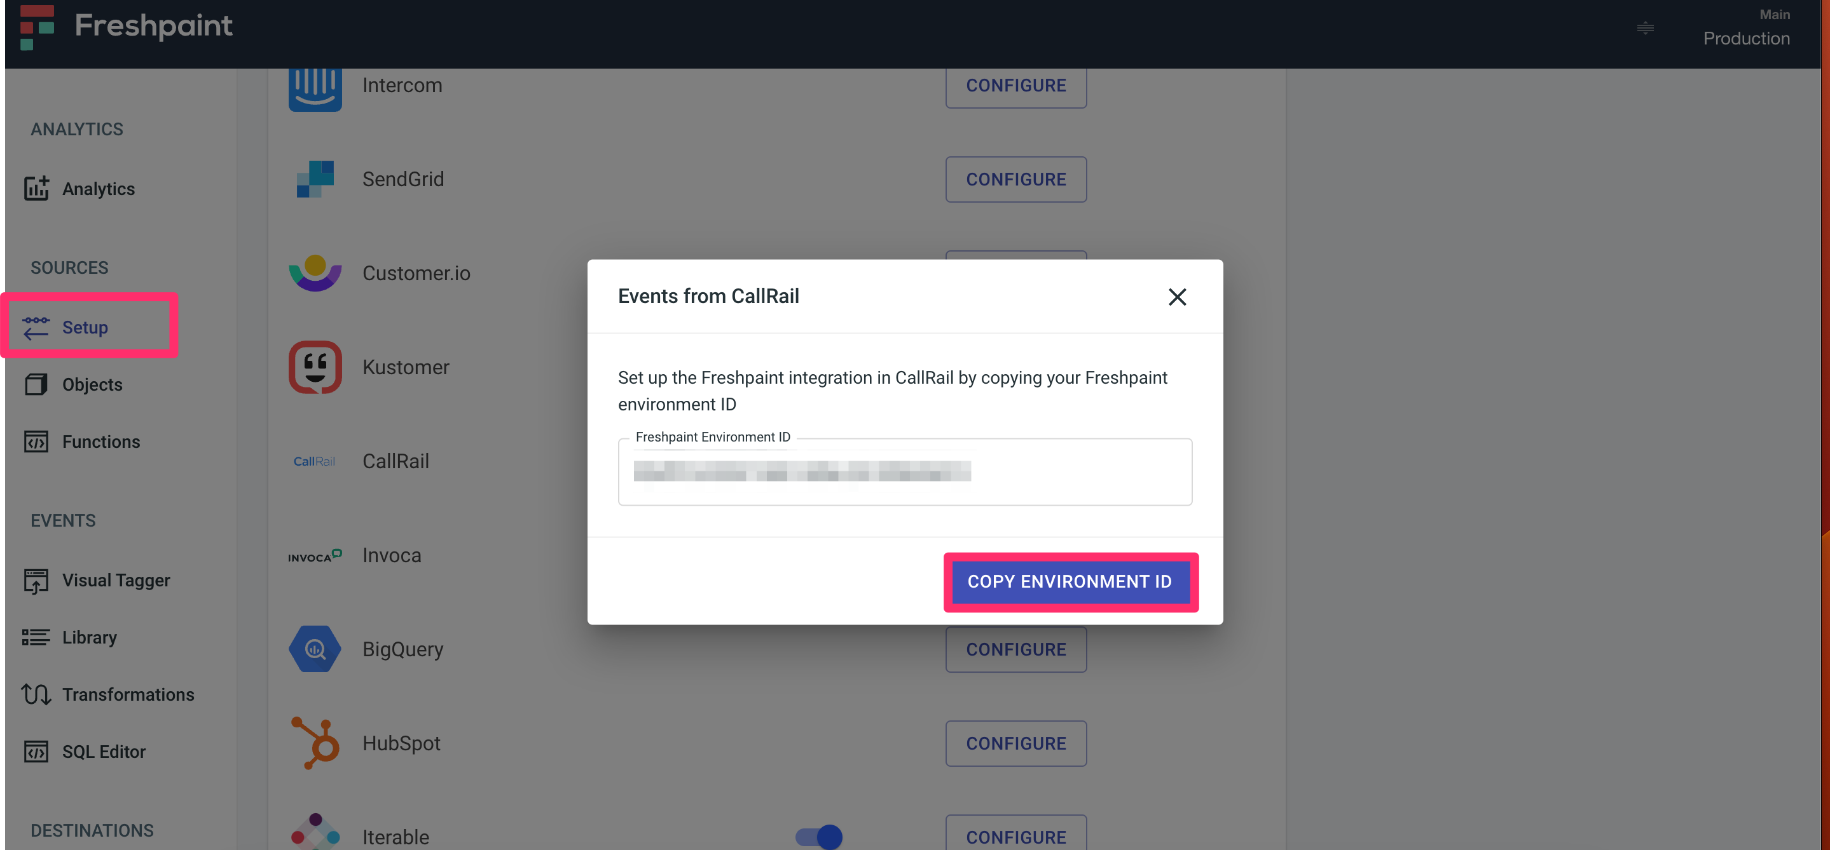Click the Kustomer logo icon
The image size is (1830, 850).
[315, 367]
